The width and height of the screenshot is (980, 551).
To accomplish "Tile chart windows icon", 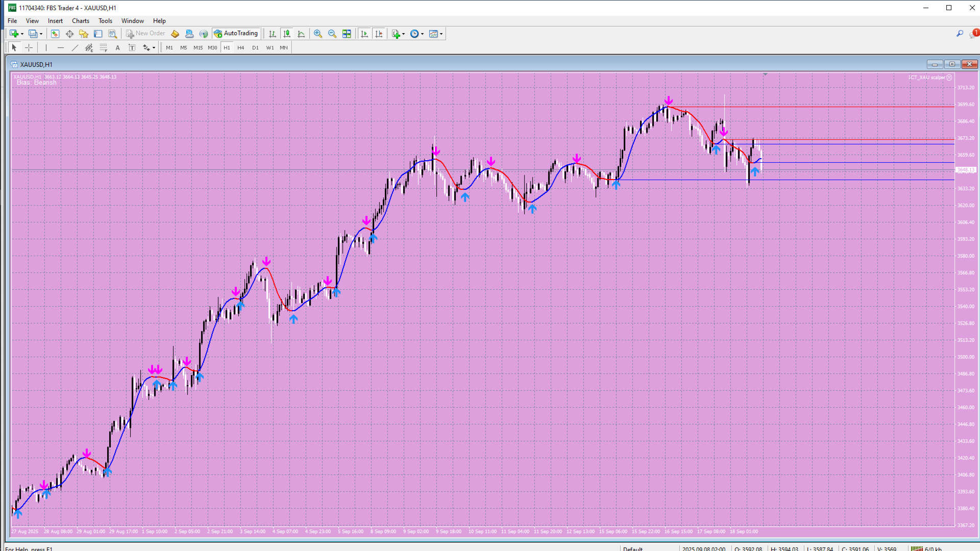I will (x=347, y=34).
